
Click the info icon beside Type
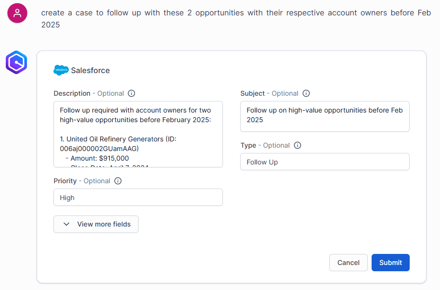298,145
